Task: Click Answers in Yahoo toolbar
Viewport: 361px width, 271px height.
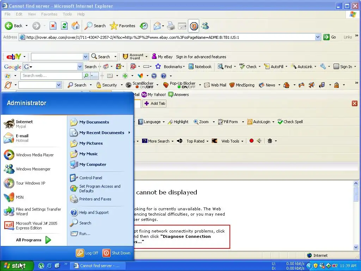Action: click(178, 95)
